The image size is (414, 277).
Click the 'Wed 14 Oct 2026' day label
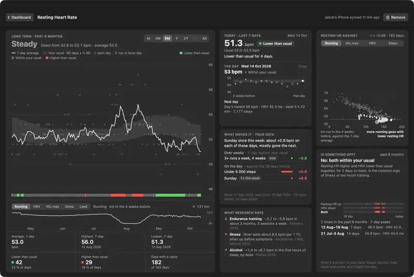[x=256, y=67]
